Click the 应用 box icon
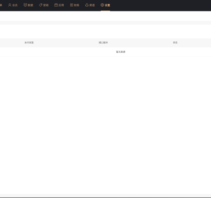Image resolution: width=211 pixels, height=198 pixels. 56,5
